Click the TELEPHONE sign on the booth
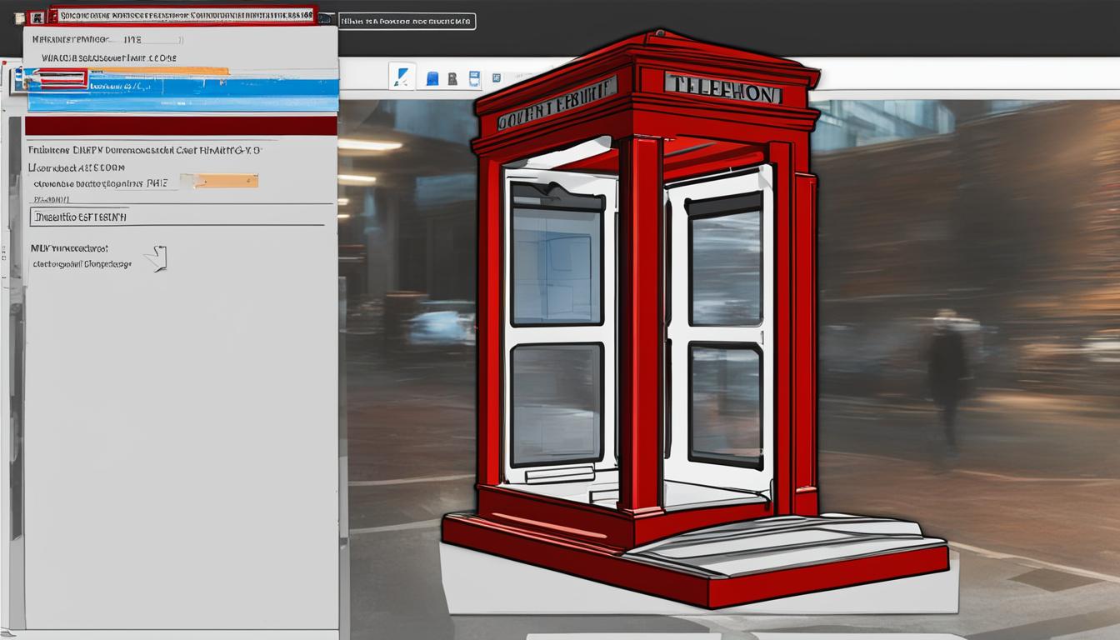 pyautogui.click(x=723, y=89)
